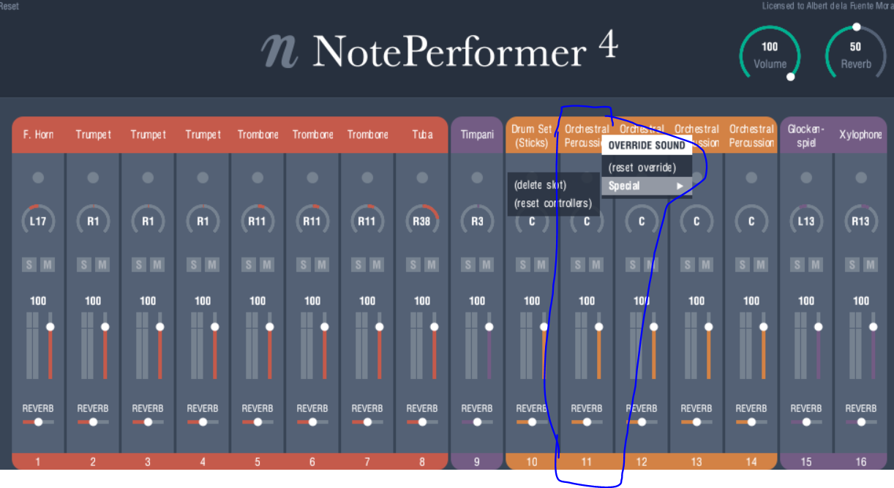Click the C pan knob on channel 14
This screenshot has width=894, height=488.
point(751,220)
